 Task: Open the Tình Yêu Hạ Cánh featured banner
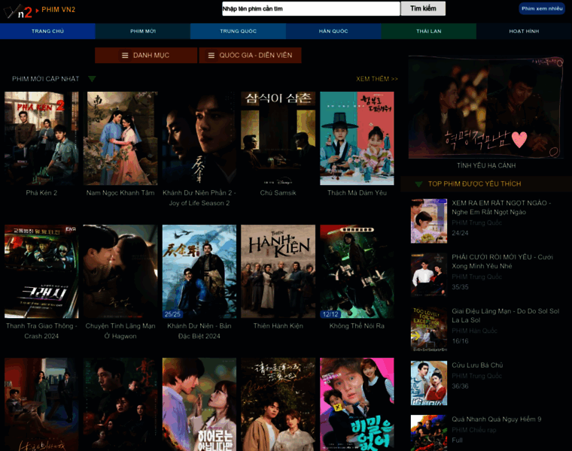click(x=486, y=107)
